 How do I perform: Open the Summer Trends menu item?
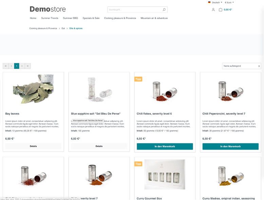point(50,18)
